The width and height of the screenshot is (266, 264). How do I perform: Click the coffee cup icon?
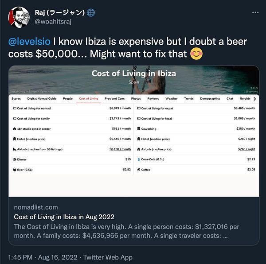coord(139,169)
